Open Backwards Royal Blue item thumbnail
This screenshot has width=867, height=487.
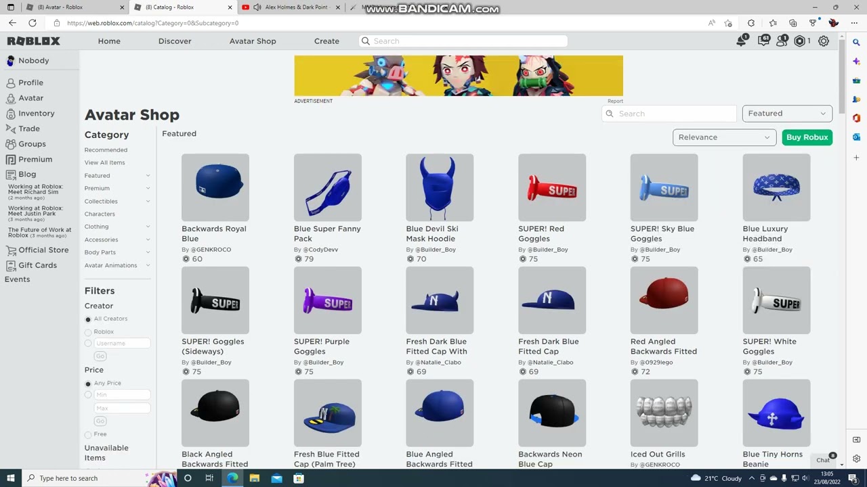click(x=215, y=187)
